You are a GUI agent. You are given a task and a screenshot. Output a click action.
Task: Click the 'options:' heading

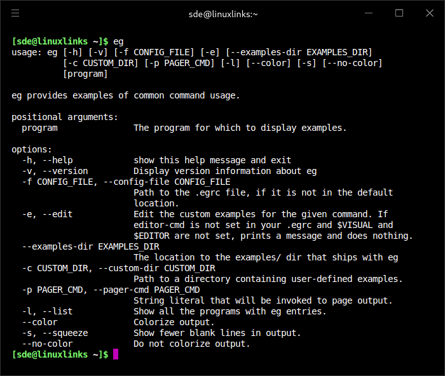(x=32, y=149)
